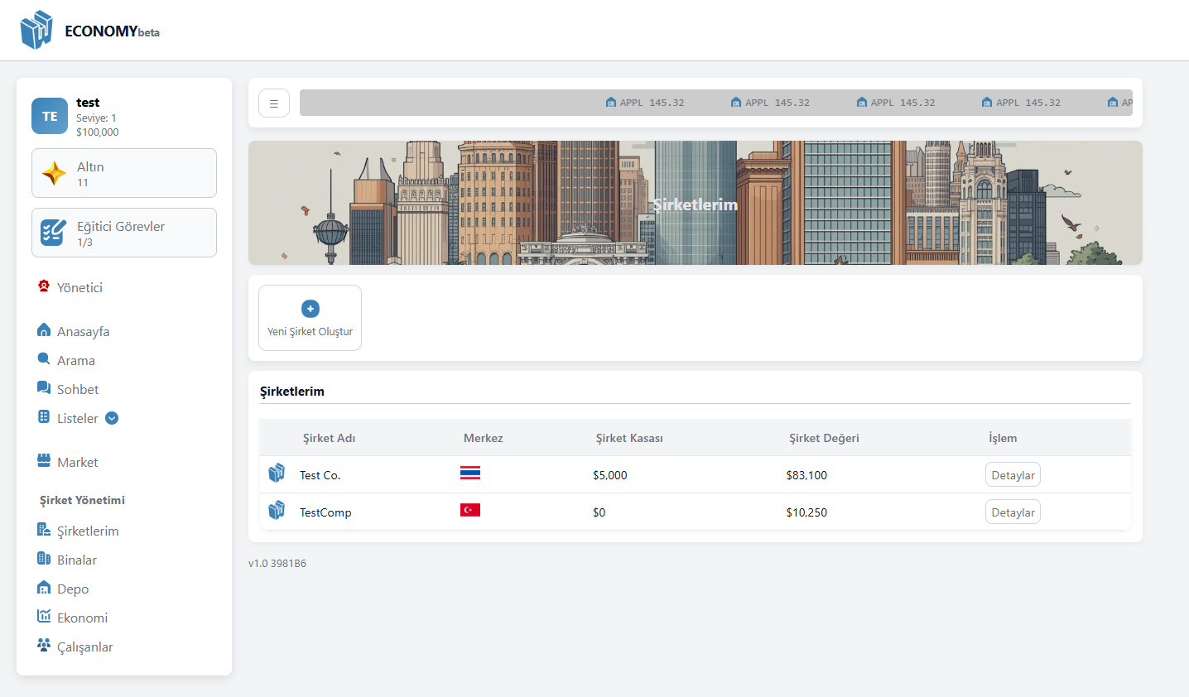
Task: Click the first APPL ticker icon
Action: pos(611,103)
